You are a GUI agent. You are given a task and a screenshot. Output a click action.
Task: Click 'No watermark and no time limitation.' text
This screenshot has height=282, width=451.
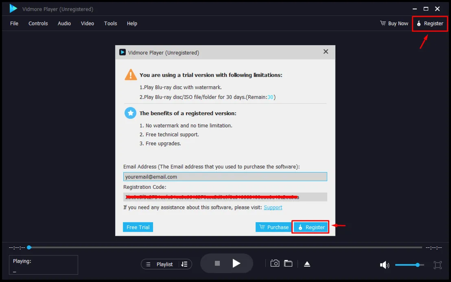[189, 126]
